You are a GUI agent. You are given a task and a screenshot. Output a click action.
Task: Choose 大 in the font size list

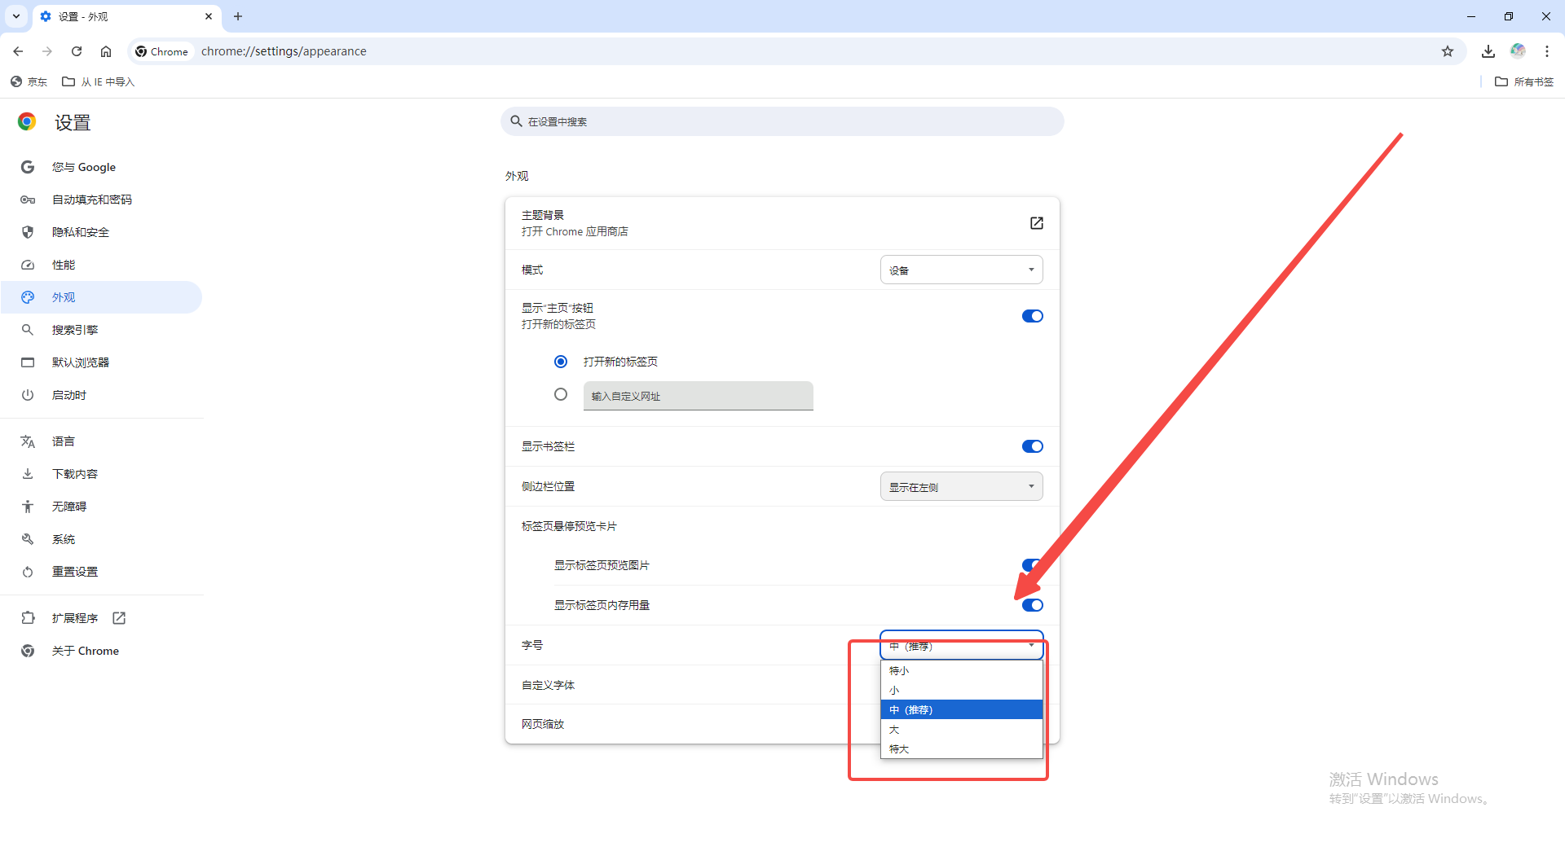coord(962,729)
